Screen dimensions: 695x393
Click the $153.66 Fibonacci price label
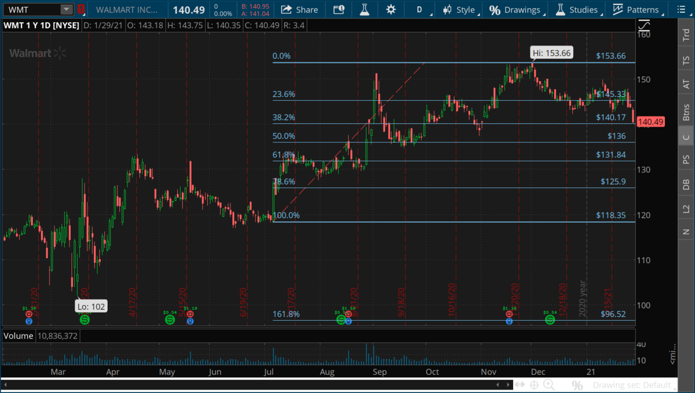[x=611, y=56]
